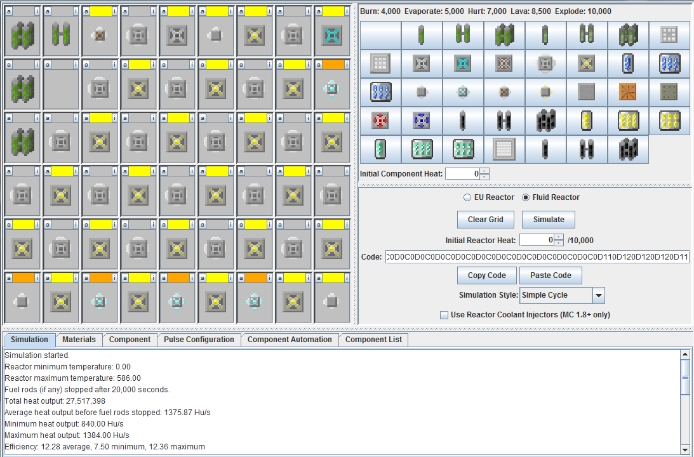This screenshot has height=457, width=694.
Task: Enable Use Reactor Coolant Injectors checkbox
Action: point(444,315)
